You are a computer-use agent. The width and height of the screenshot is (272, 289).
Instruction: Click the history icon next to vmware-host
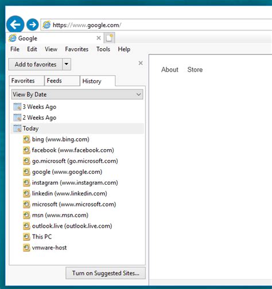26,248
